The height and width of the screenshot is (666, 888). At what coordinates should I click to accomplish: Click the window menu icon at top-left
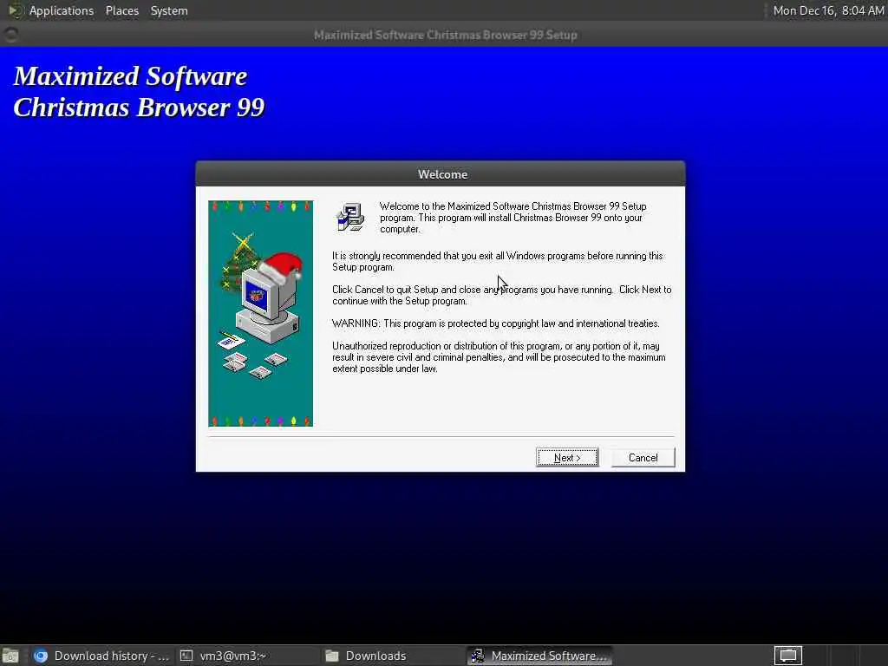[x=10, y=35]
